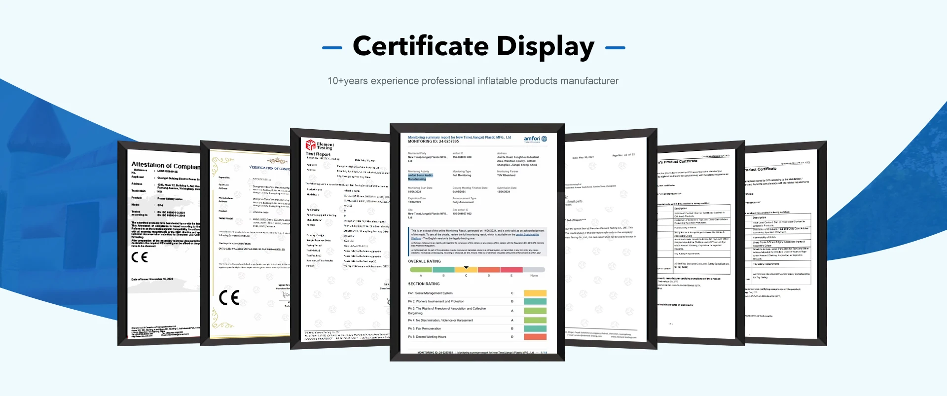Click the Element Testing logo
This screenshot has width=947, height=396.
pyautogui.click(x=320, y=145)
